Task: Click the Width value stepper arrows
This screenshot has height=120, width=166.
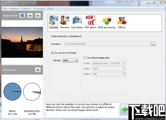Action: point(124,69)
